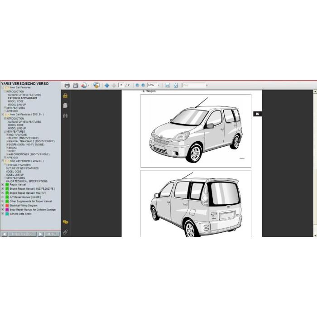Open the comments panel icon
This screenshot has width=317, height=317.
65,222
